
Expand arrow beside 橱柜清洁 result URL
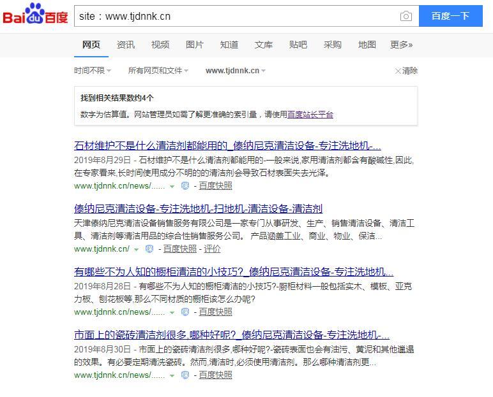[x=172, y=313]
